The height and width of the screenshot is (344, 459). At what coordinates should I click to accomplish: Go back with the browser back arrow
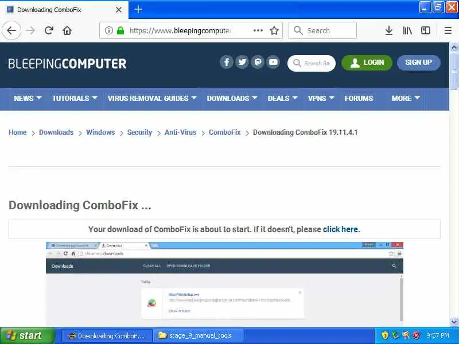(x=11, y=30)
